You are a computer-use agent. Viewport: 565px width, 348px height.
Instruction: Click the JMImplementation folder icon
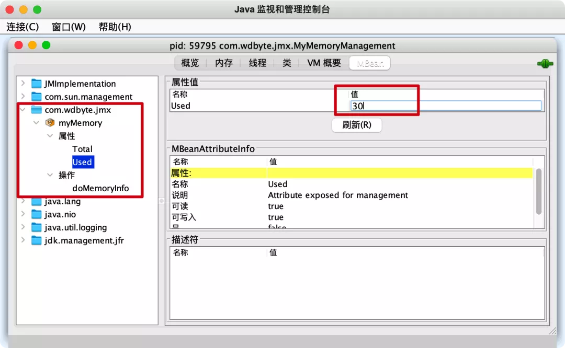[37, 84]
